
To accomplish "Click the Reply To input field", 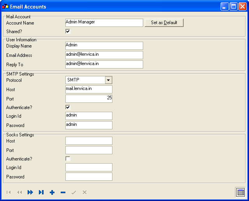I will coord(104,64).
